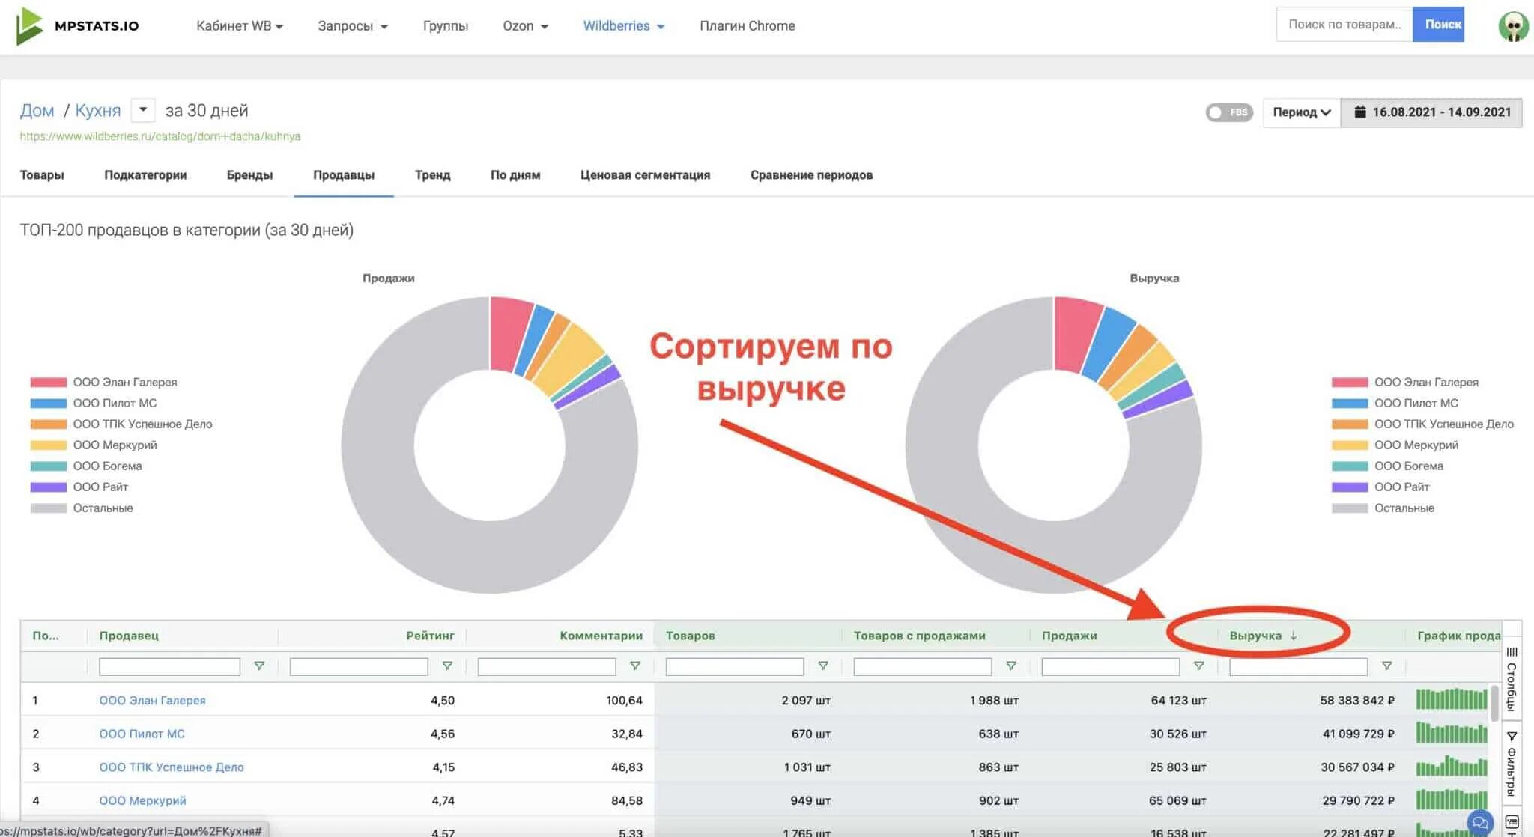
Task: Open the Фильтры side panel
Action: (1512, 764)
